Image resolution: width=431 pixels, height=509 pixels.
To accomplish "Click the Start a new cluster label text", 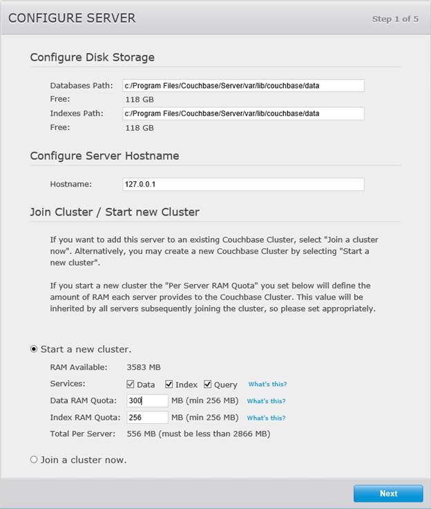I will coord(86,349).
